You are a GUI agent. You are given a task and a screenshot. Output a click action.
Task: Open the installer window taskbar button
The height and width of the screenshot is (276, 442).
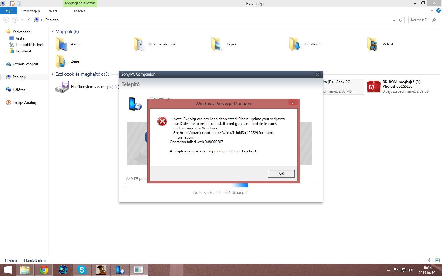(x=139, y=270)
